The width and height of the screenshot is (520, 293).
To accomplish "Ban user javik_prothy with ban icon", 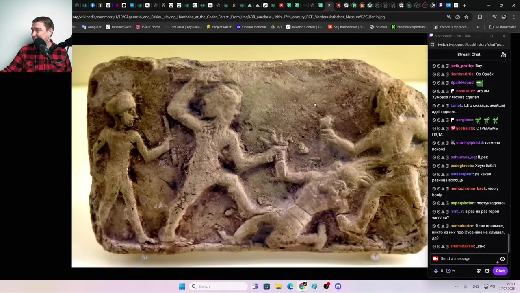I will click(x=434, y=66).
